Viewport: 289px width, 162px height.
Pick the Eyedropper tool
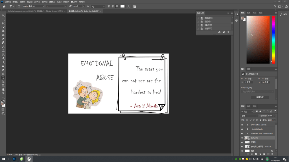coord(3,39)
